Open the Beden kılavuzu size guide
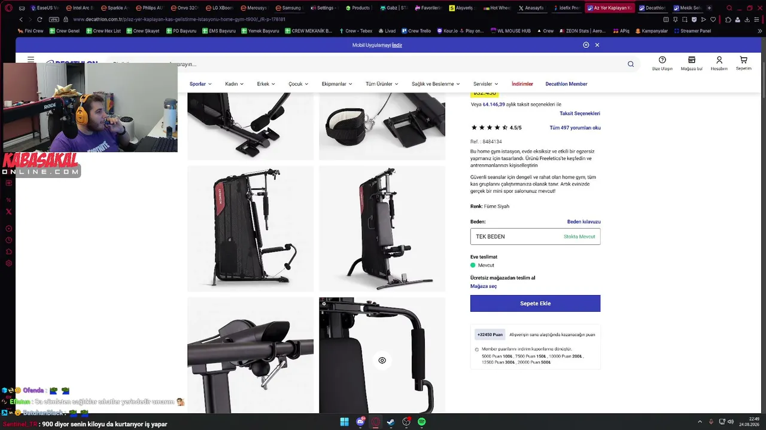Screen dimensions: 766x430 point(583,222)
